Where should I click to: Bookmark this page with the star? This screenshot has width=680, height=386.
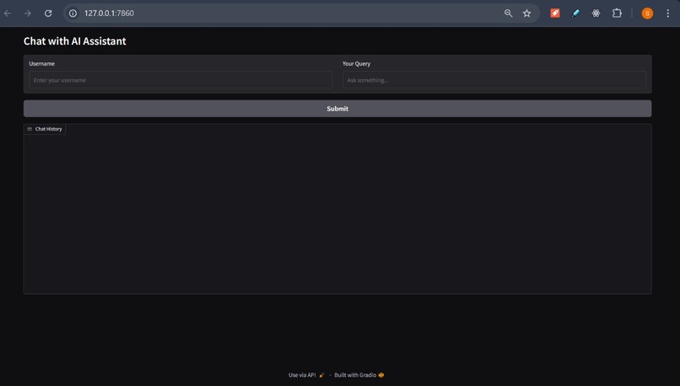(x=527, y=13)
